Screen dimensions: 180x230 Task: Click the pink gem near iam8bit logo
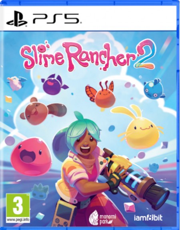[130, 208]
